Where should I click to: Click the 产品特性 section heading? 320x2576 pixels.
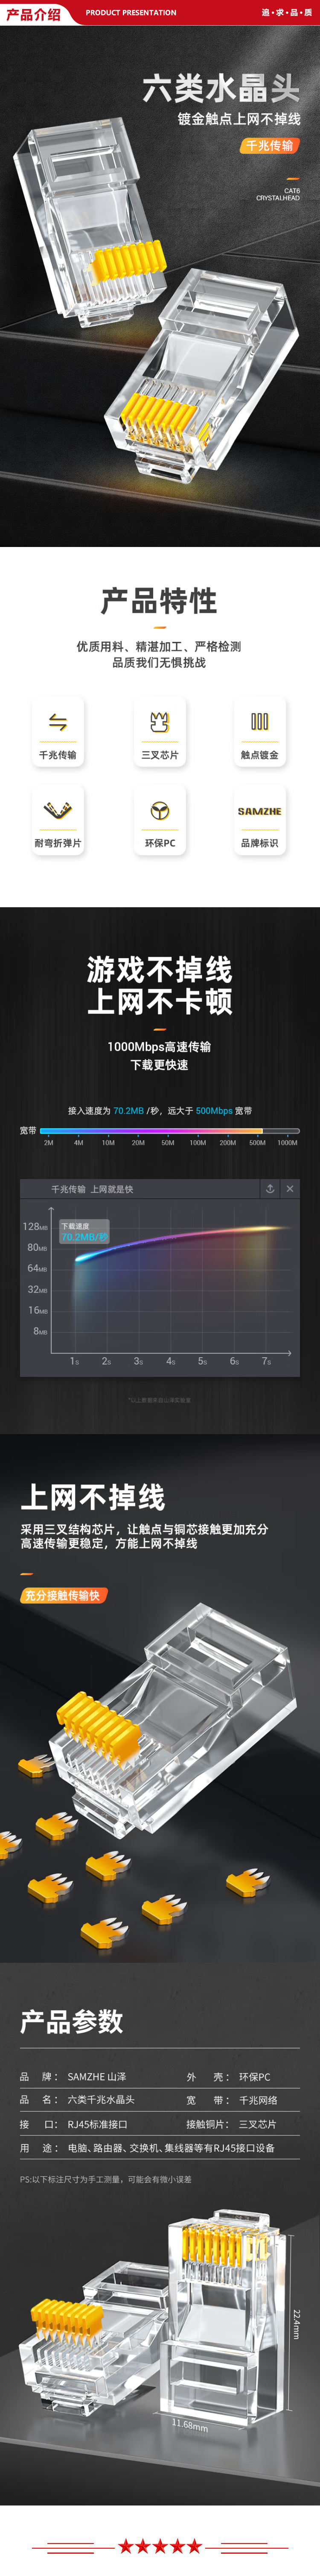[160, 600]
